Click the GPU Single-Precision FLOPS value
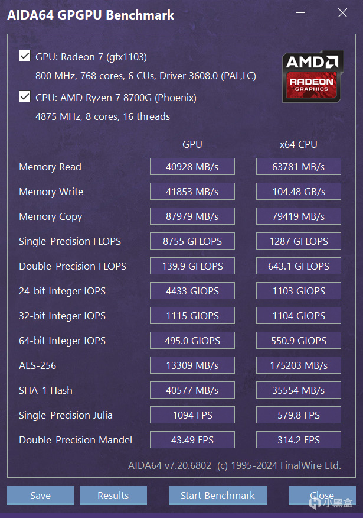 click(x=192, y=241)
